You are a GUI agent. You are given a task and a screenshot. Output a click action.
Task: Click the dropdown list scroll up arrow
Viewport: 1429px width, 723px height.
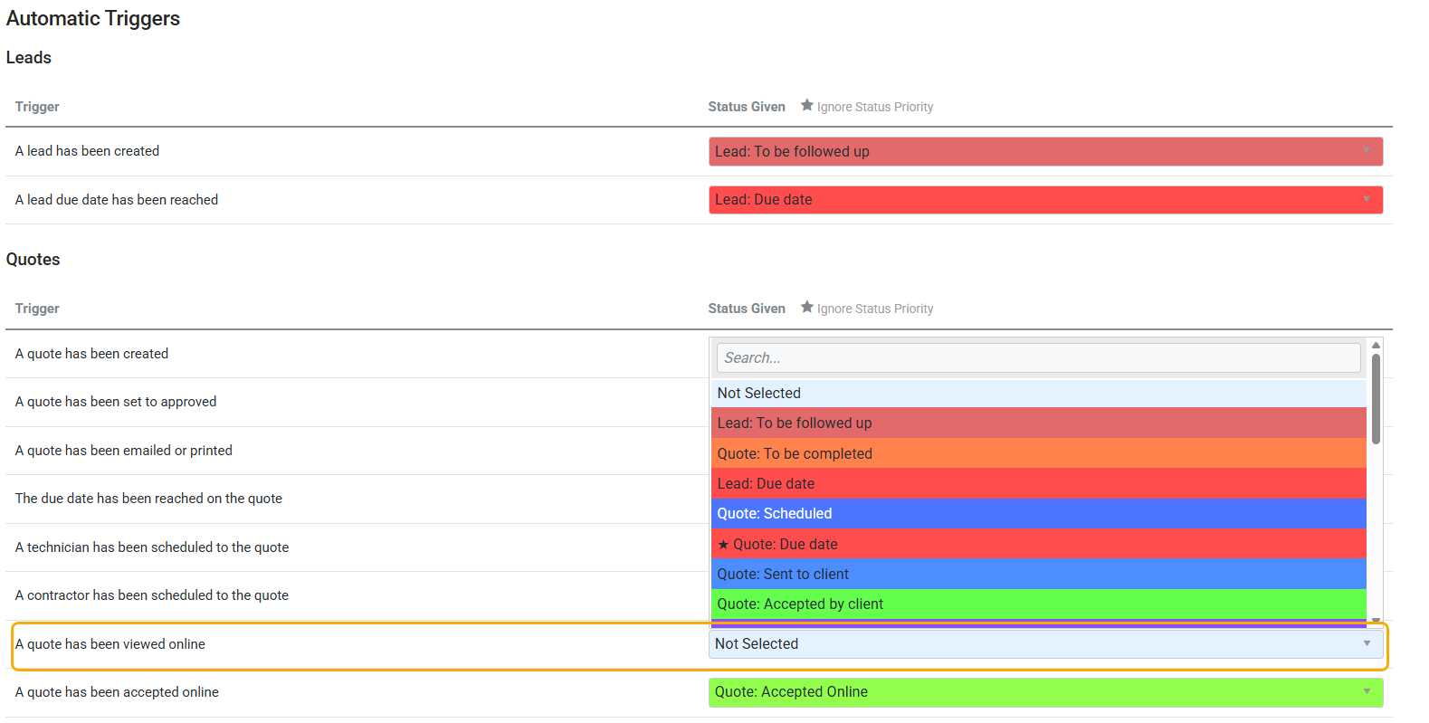click(x=1376, y=345)
